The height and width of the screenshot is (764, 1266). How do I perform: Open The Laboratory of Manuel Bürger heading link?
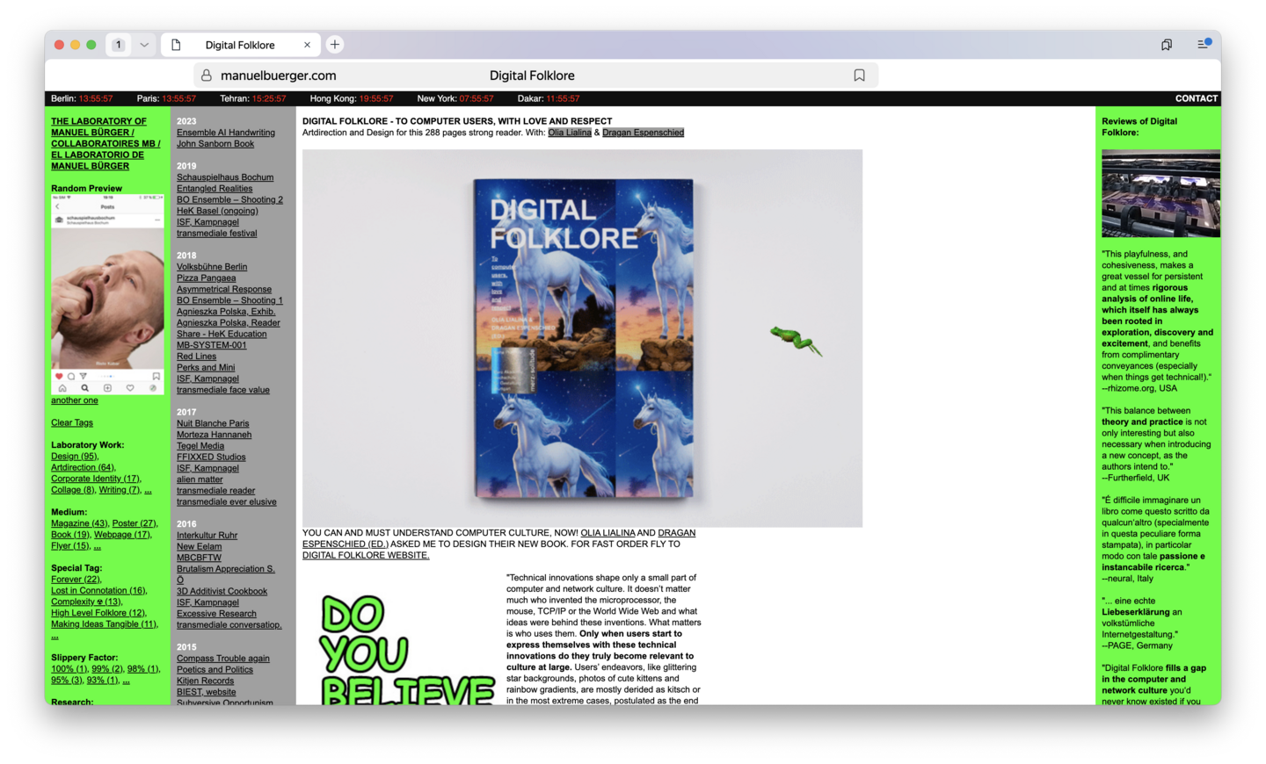[x=105, y=144]
